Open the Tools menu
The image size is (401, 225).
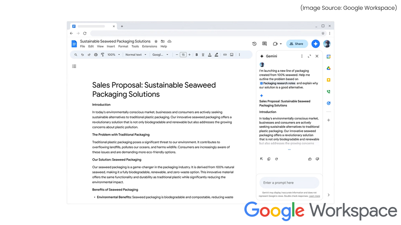(x=135, y=46)
